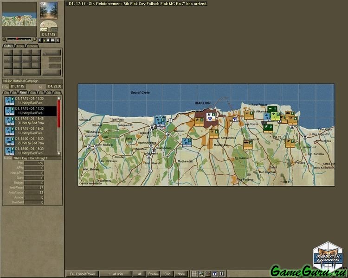Switch to the Obj tab
This screenshot has width=348, height=278.
6,93
